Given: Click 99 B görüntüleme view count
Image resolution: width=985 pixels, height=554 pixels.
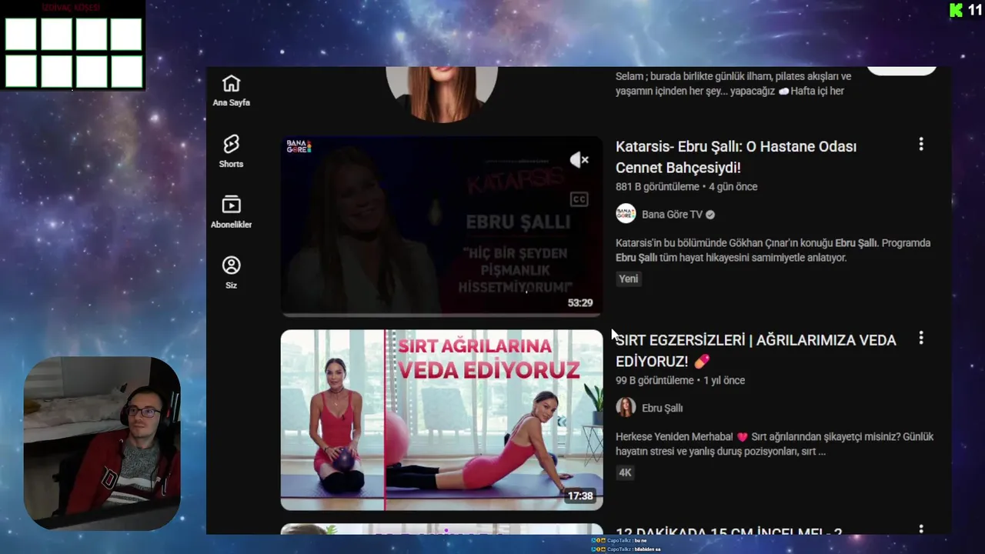Looking at the screenshot, I should [654, 381].
